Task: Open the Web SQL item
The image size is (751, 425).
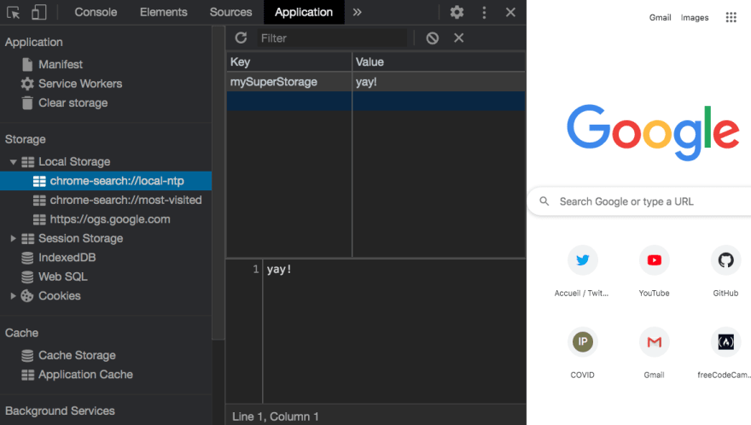Action: pos(62,277)
